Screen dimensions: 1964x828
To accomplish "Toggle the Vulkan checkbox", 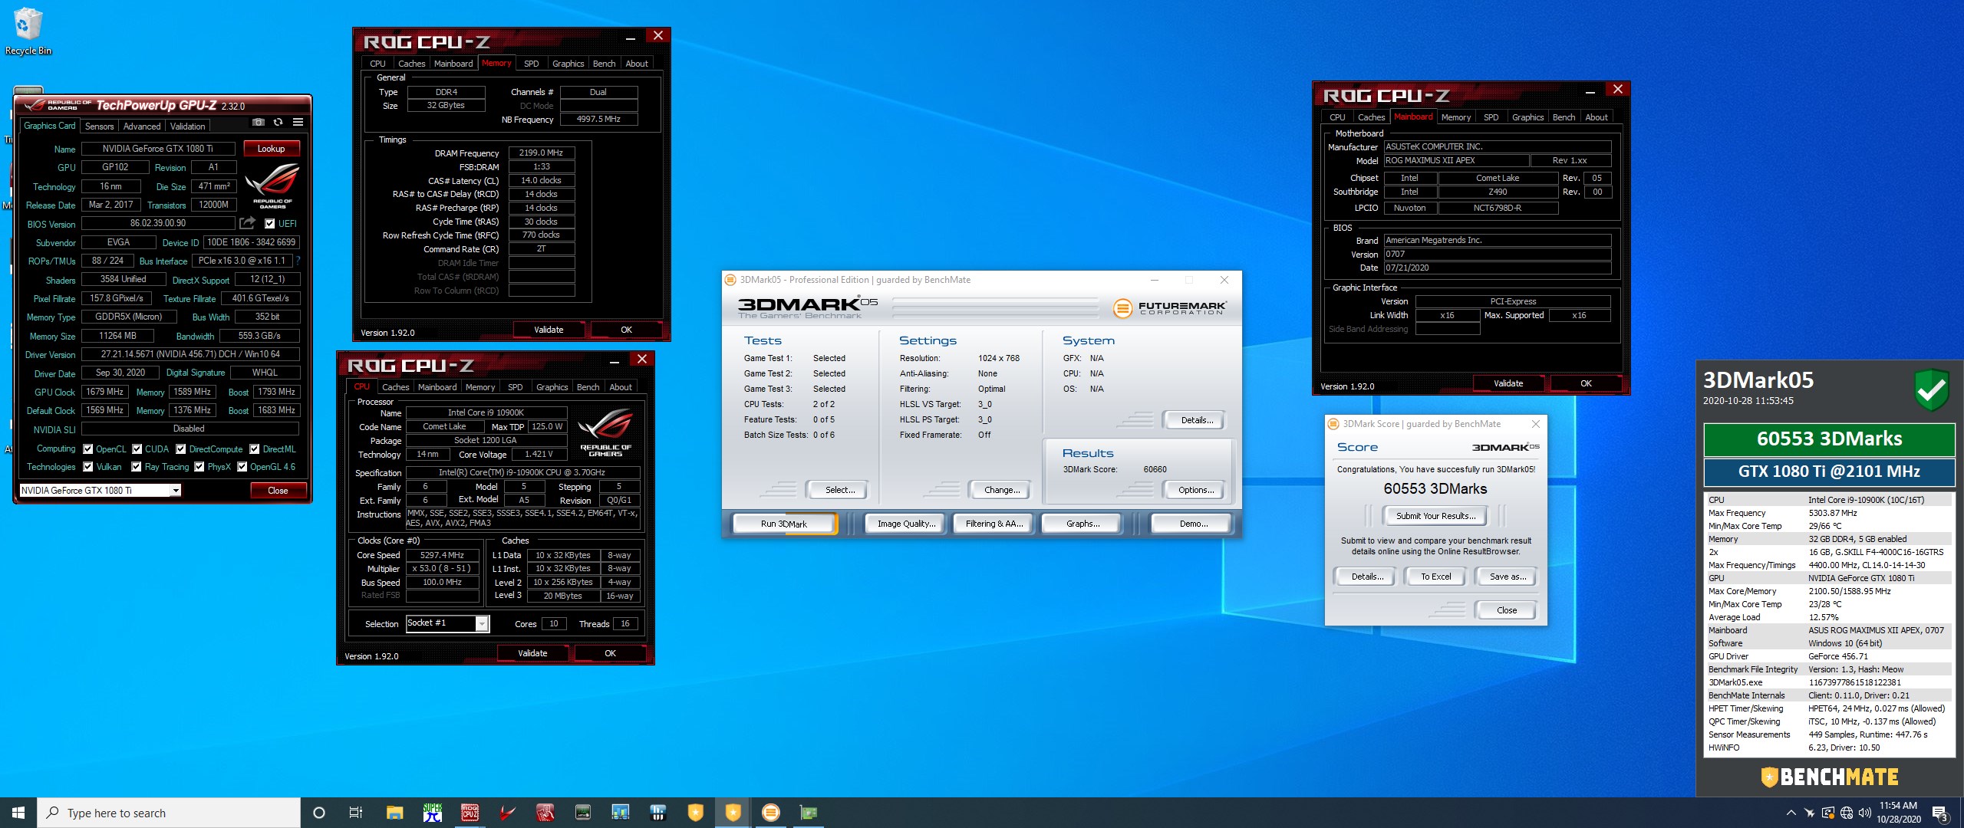I will (88, 467).
